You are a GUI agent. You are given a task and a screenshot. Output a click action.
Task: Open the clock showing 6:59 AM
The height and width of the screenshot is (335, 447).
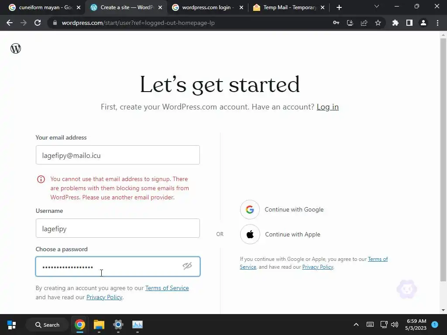pos(416,325)
